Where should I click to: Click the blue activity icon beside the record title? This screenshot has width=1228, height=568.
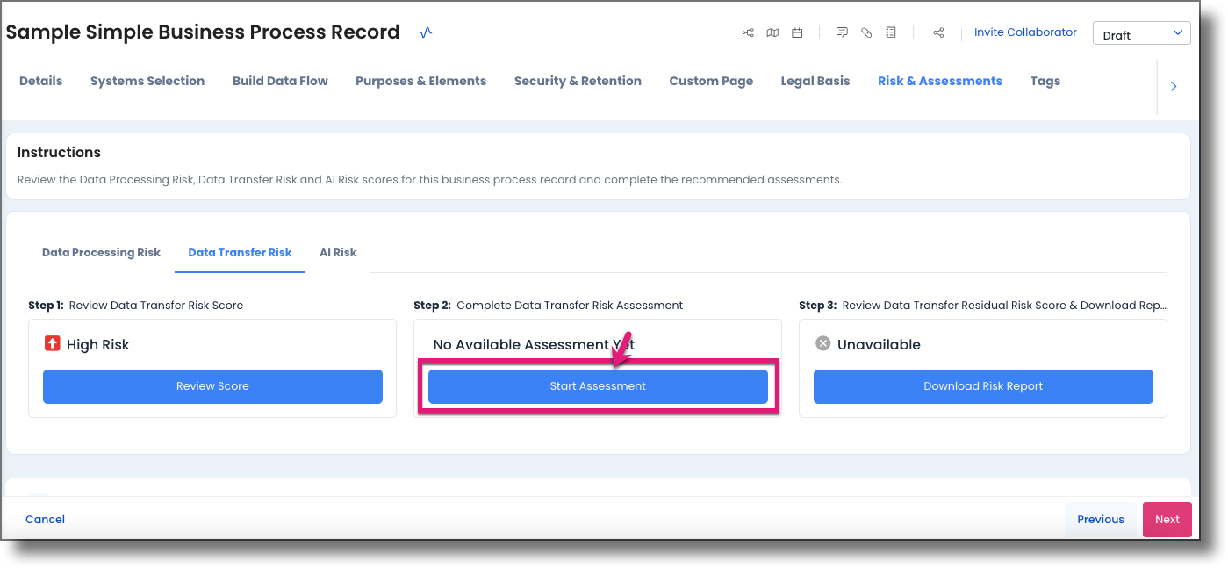424,32
